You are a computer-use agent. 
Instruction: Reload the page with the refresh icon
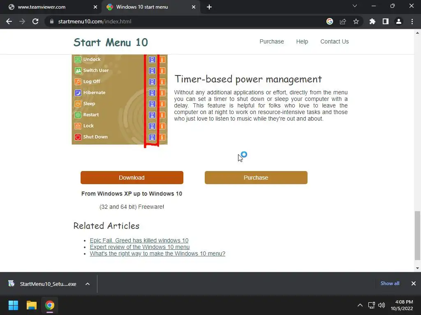tap(35, 21)
